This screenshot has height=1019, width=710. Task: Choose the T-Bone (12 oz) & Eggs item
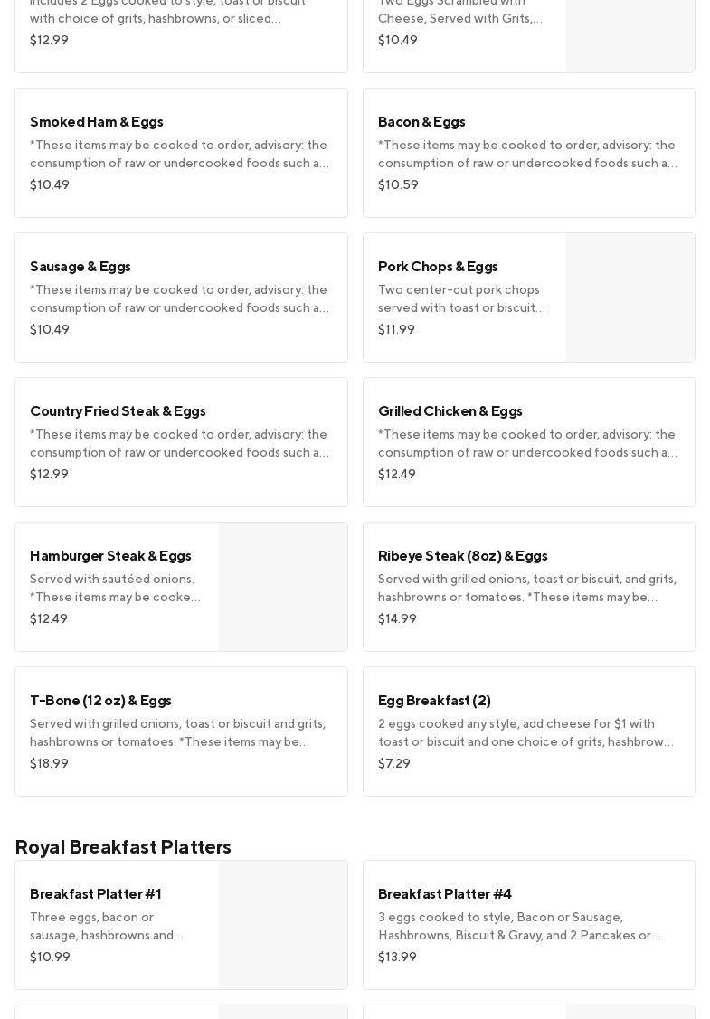pos(181,731)
